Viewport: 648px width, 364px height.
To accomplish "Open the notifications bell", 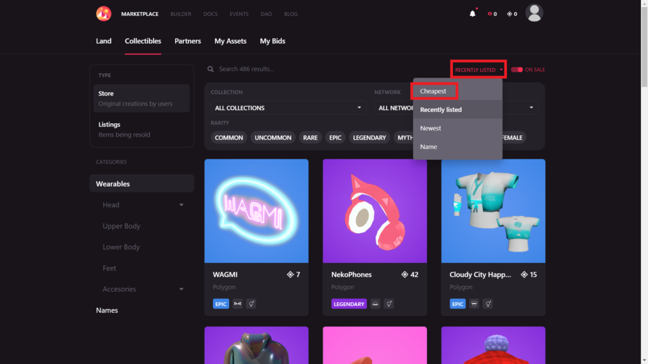I will pos(472,14).
